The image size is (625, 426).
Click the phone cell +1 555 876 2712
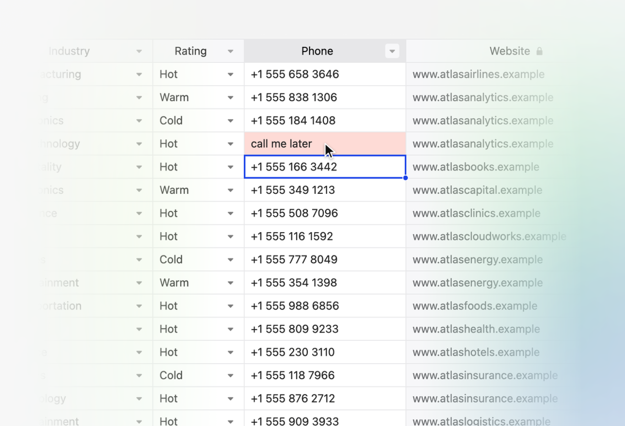coord(325,398)
